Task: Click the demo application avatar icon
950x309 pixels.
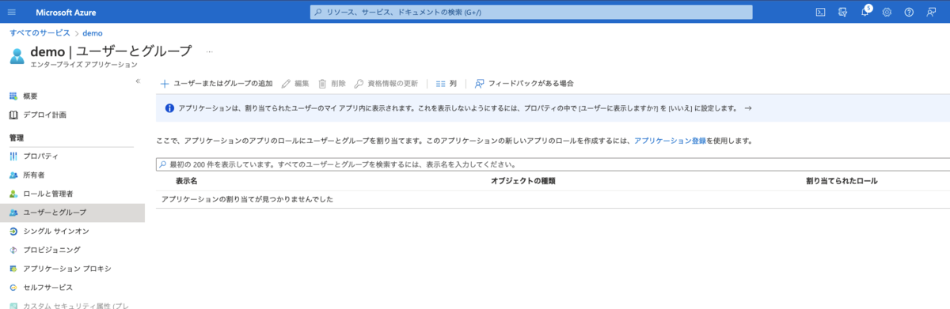Action: [x=17, y=55]
